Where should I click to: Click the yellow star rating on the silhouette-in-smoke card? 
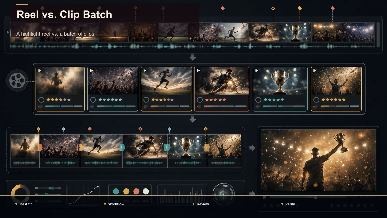pyautogui.click(x=59, y=100)
